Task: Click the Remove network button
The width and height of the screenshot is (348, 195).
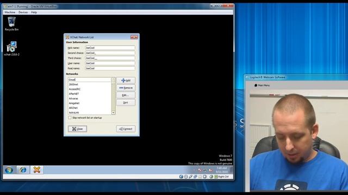Action: click(x=126, y=88)
